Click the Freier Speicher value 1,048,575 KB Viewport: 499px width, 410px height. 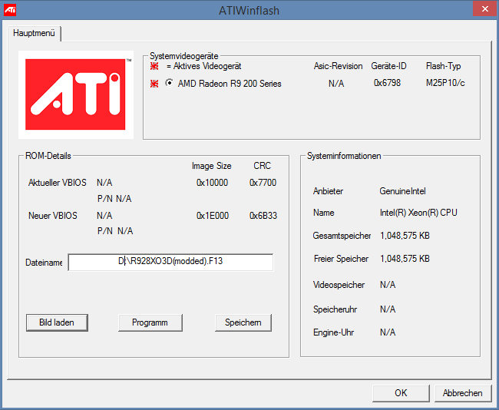tap(405, 259)
